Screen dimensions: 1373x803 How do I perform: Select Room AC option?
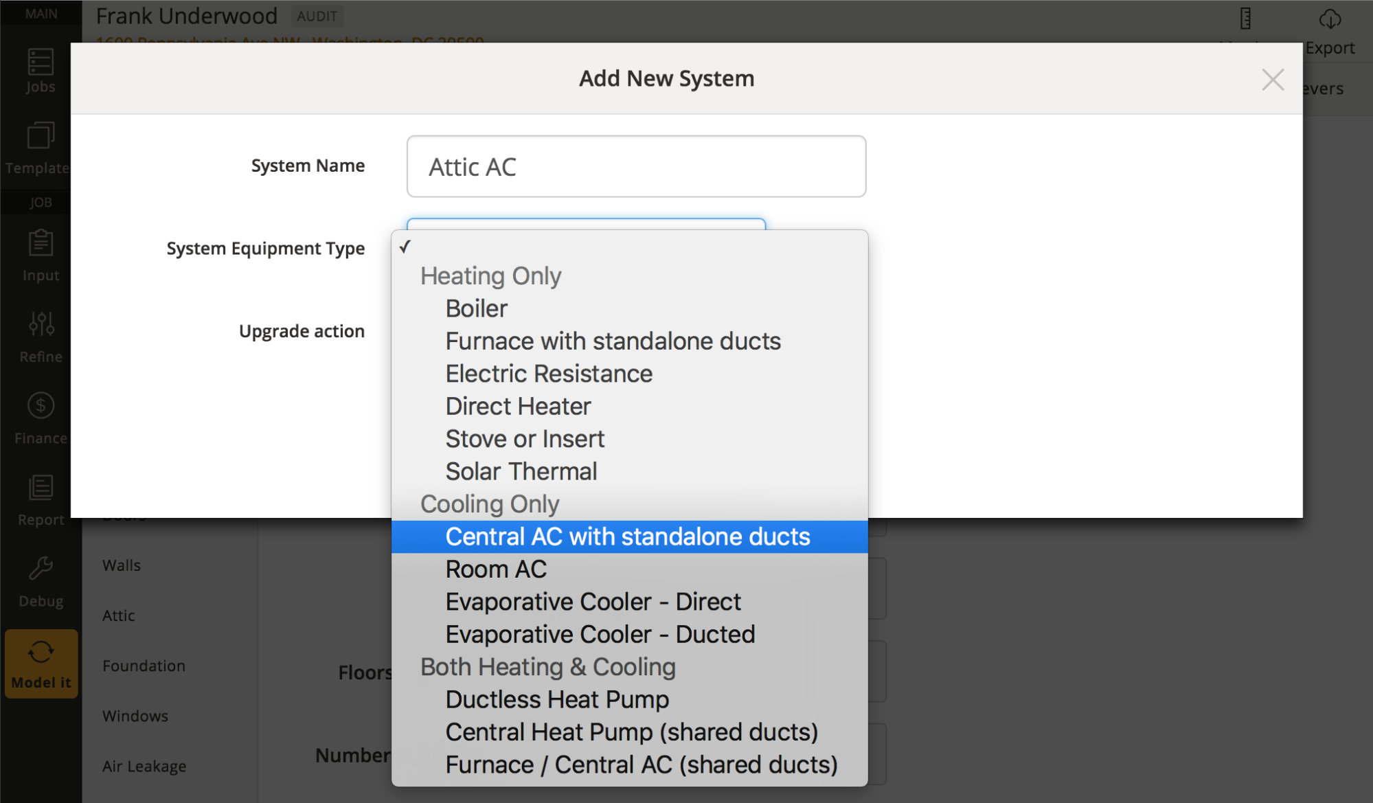(x=629, y=569)
